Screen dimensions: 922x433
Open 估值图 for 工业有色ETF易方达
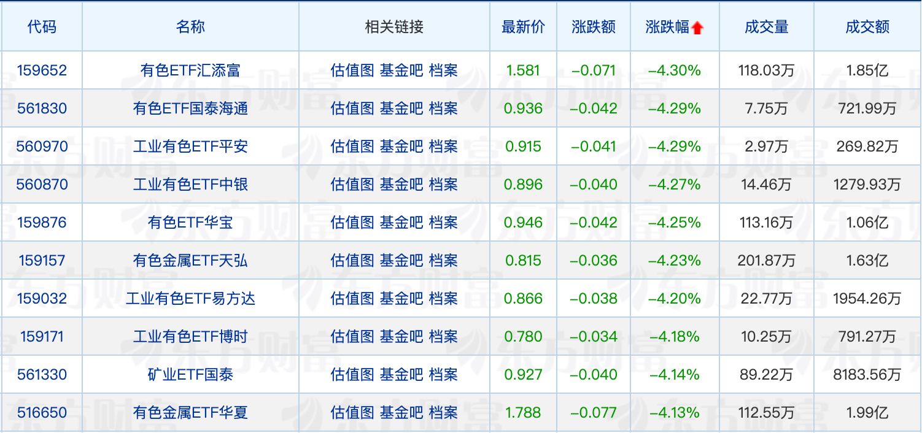tap(352, 299)
